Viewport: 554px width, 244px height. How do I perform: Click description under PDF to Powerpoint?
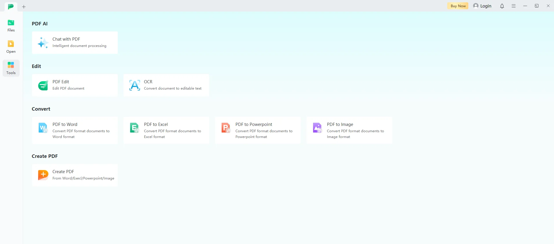(264, 134)
